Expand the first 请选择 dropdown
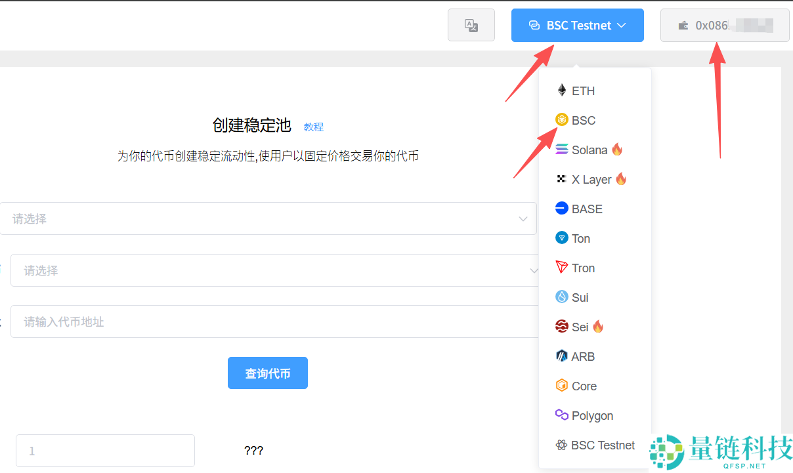The width and height of the screenshot is (793, 473). pyautogui.click(x=268, y=219)
